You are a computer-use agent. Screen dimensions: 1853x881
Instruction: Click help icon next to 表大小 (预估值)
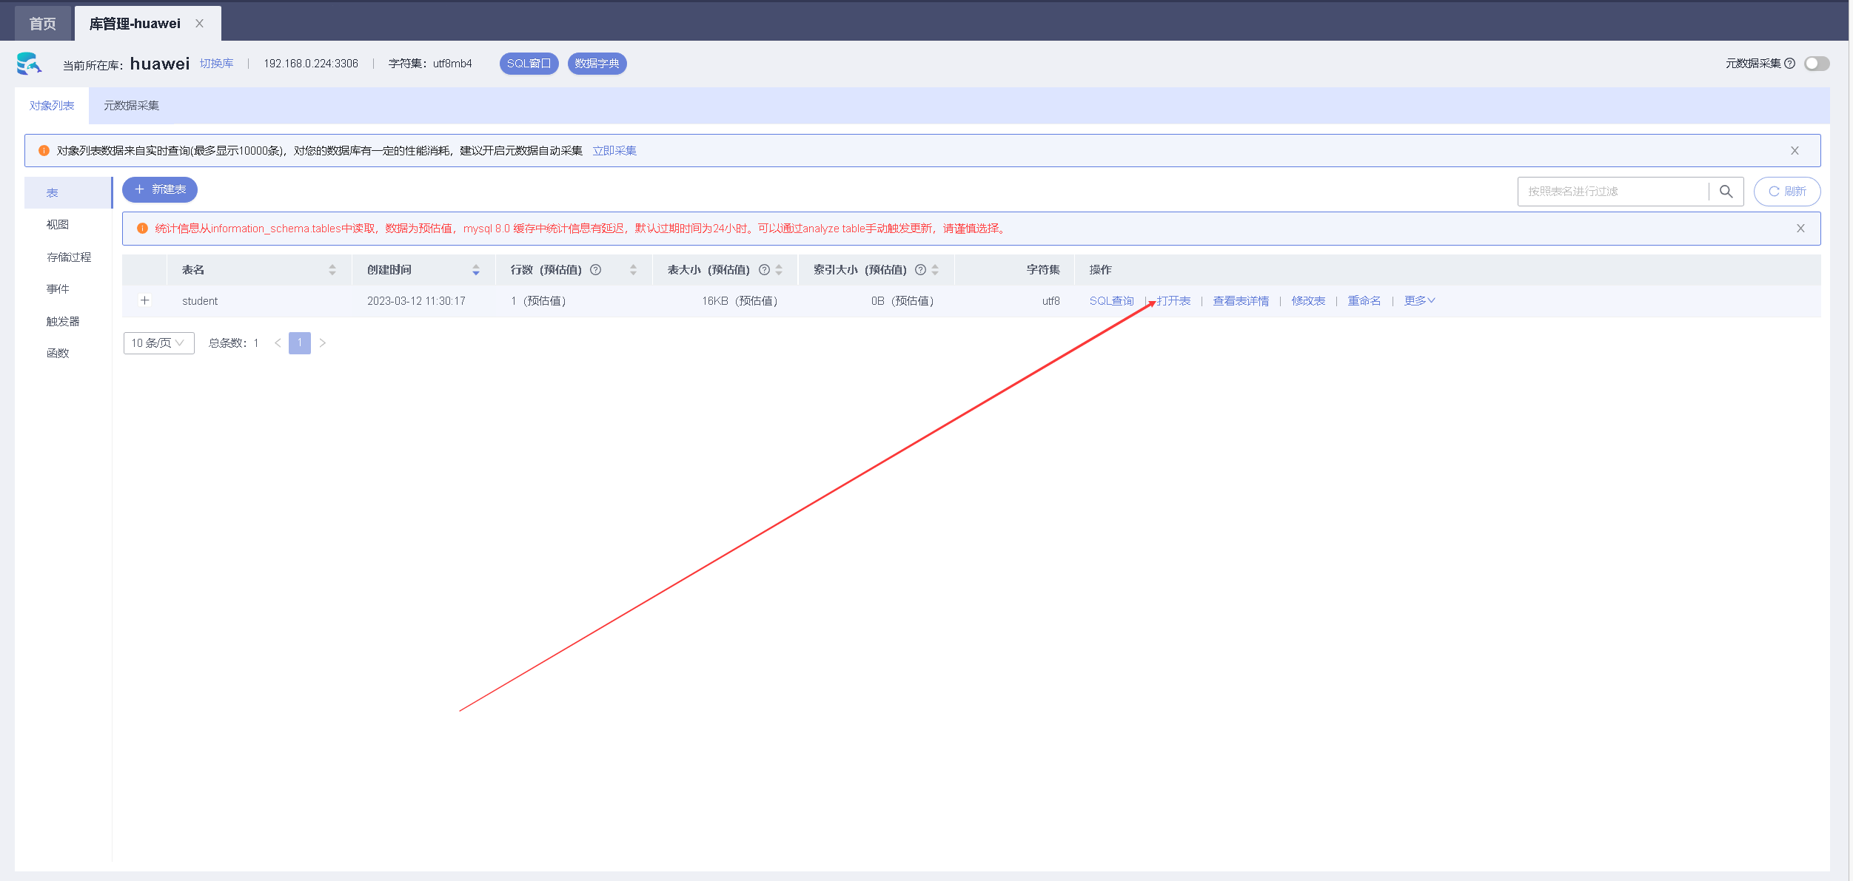pos(764,270)
